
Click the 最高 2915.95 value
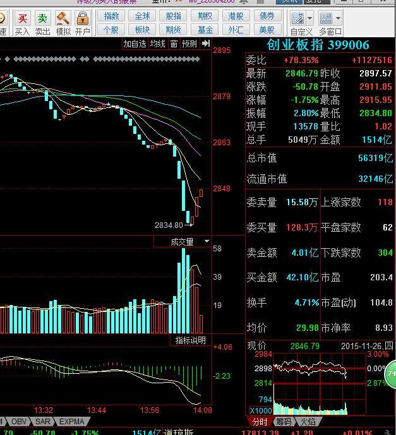click(375, 100)
